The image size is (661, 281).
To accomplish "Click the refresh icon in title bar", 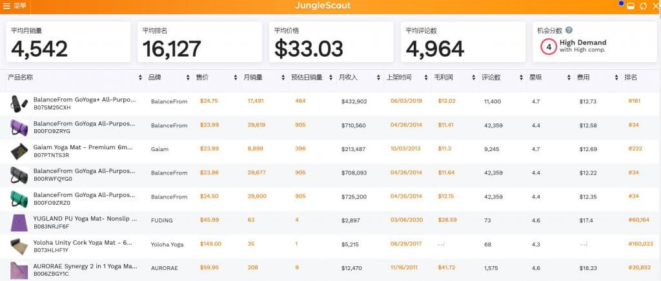I will tap(644, 6).
